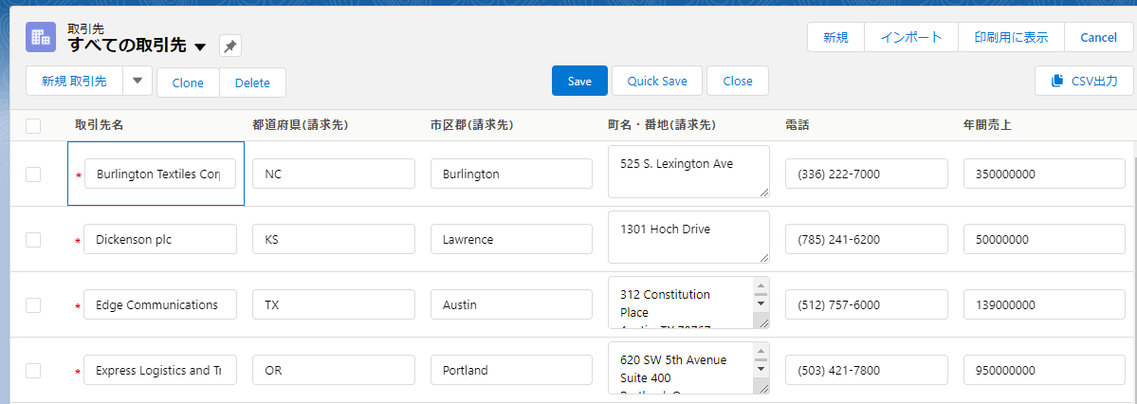Edit the Dickenson plc name field

click(160, 239)
